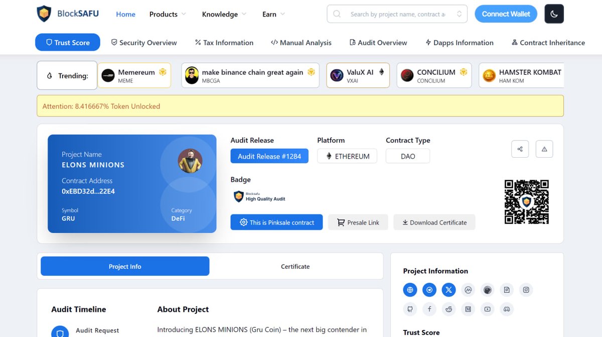This screenshot has width=602, height=337.
Task: Switch to the Tax Information tab
Action: pos(224,43)
